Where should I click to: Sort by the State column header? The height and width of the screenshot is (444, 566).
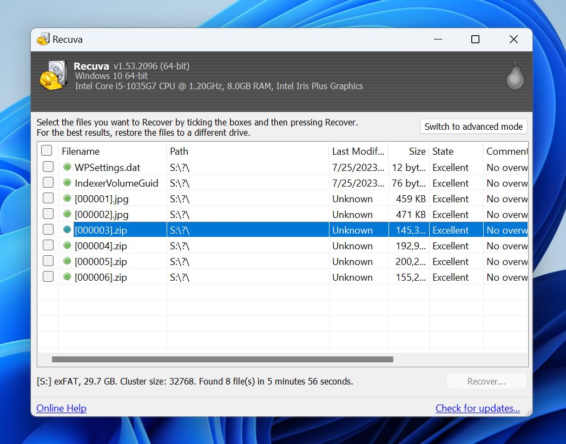[x=456, y=151]
